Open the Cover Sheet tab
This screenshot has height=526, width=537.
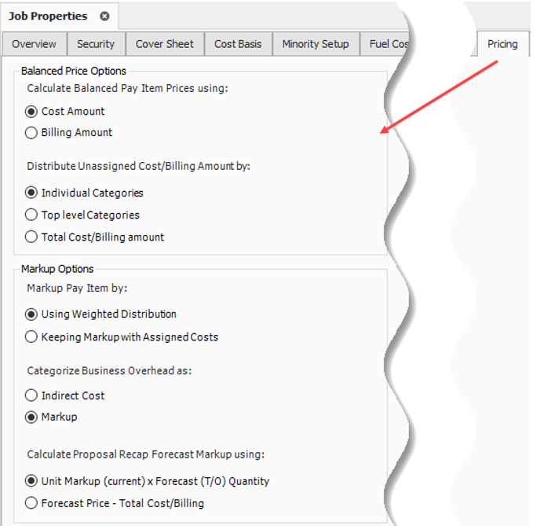165,44
